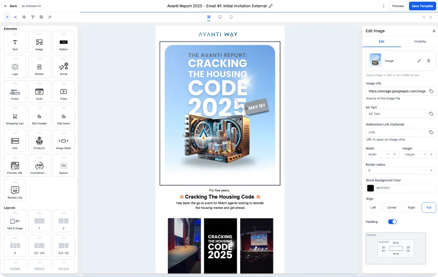Set alignment to Left

(x=373, y=208)
